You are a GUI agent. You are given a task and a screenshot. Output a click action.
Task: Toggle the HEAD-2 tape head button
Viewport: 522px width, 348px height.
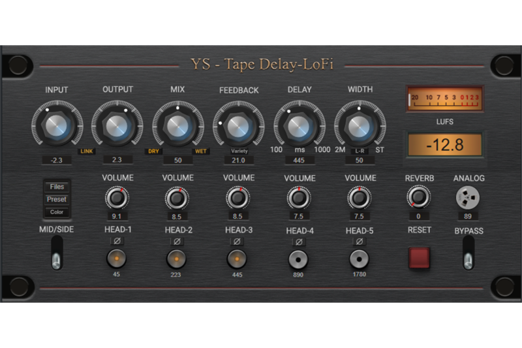coord(176,259)
